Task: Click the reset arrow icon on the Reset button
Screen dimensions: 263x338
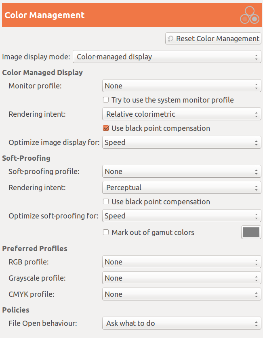Action: tap(170, 38)
